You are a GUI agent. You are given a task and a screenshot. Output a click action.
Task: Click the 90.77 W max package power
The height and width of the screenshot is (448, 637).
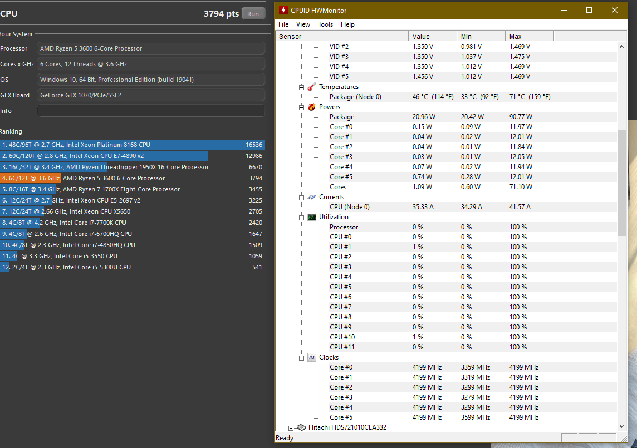point(521,117)
